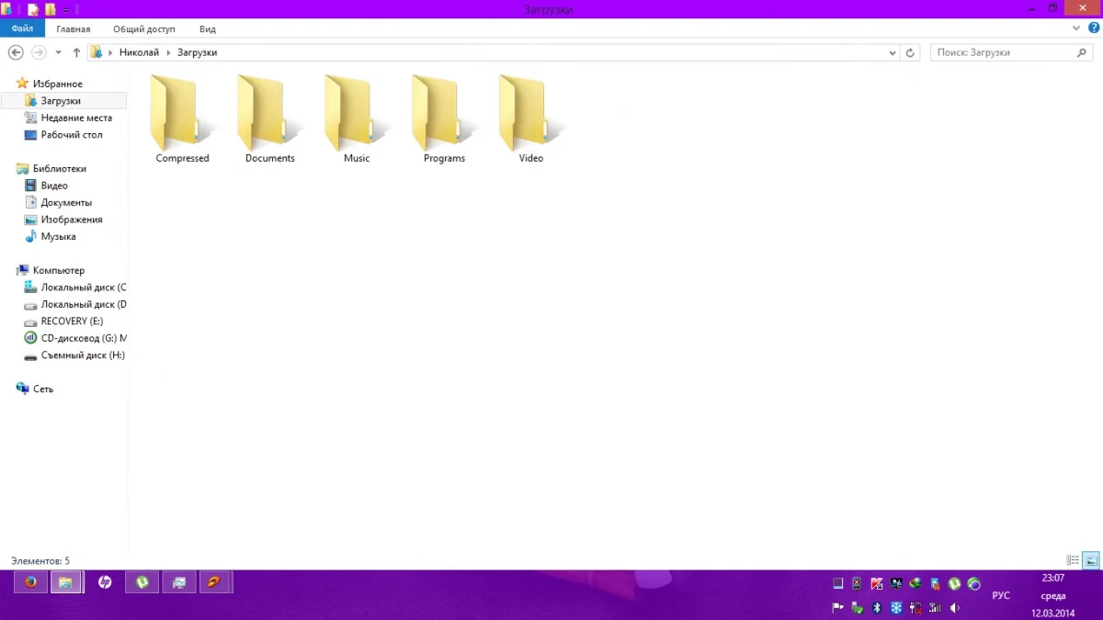Open Explorer help question mark

1094,28
